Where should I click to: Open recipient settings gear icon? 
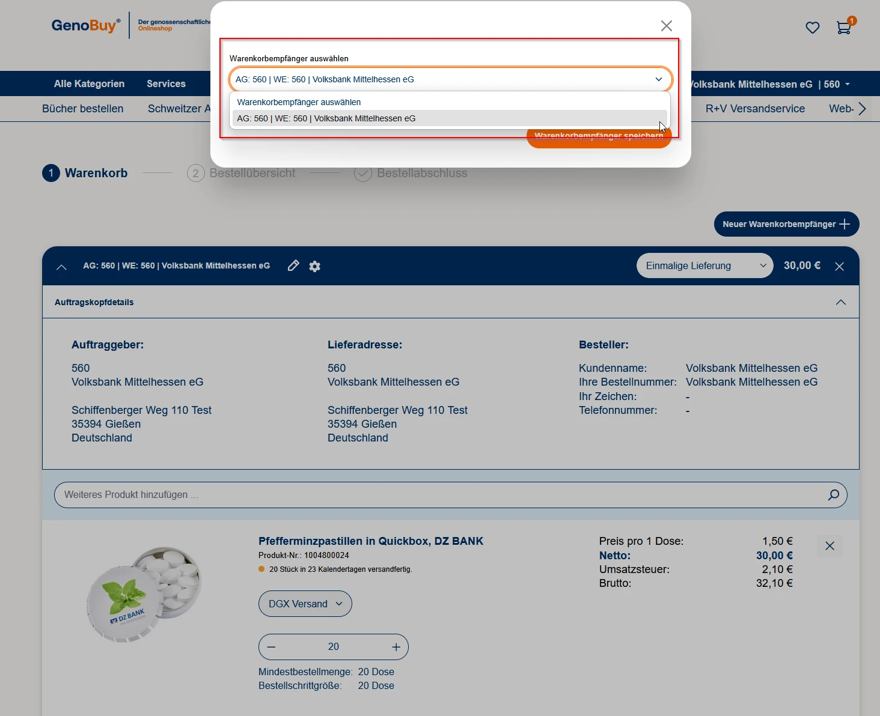(314, 266)
